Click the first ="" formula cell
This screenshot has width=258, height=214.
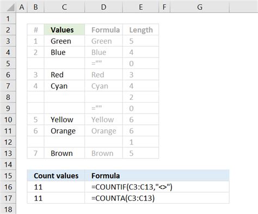(103, 64)
